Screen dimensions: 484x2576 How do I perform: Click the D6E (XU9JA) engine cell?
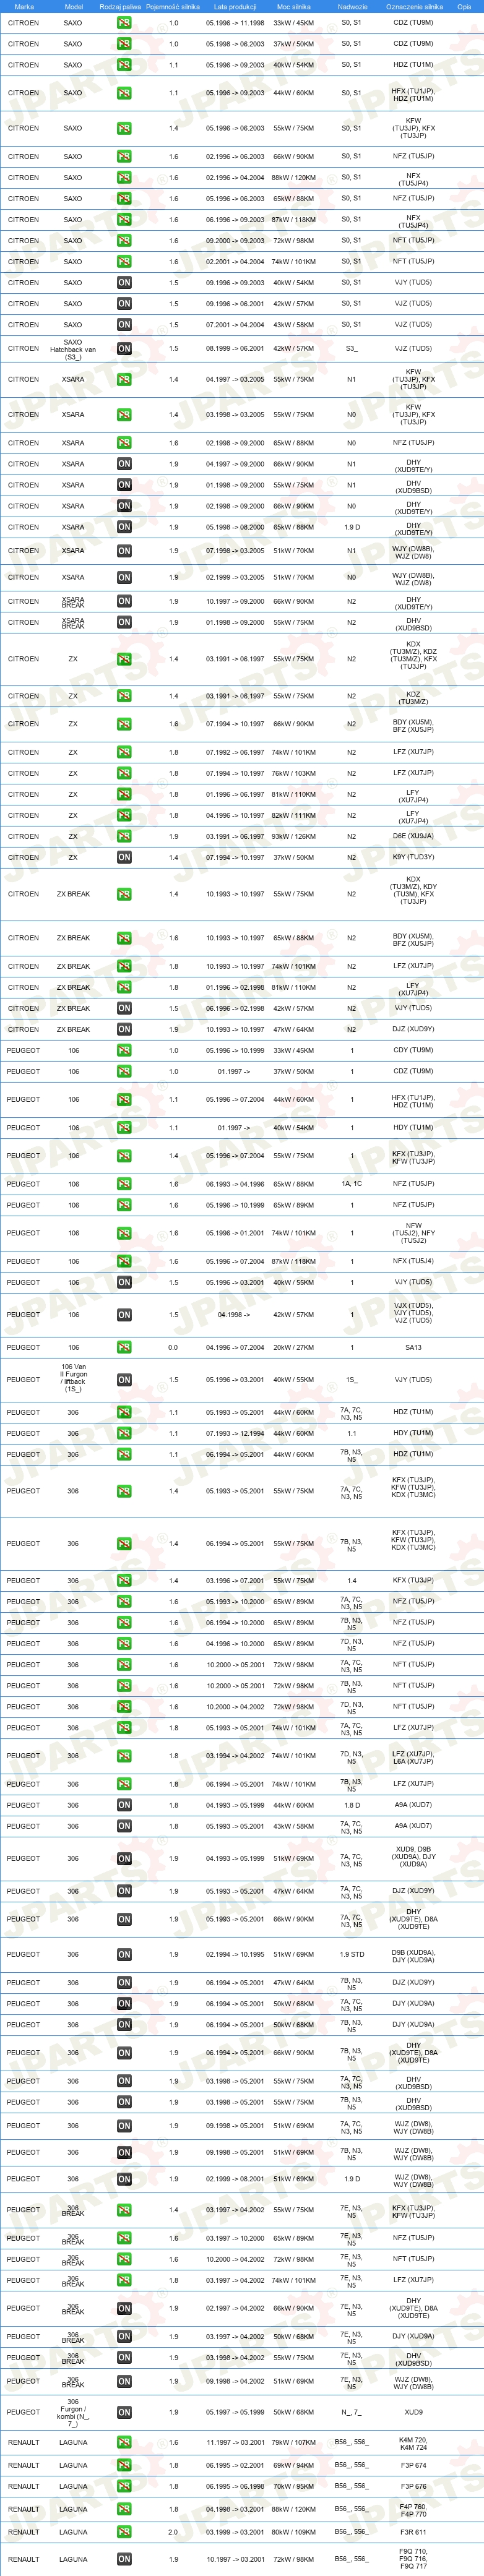[413, 837]
